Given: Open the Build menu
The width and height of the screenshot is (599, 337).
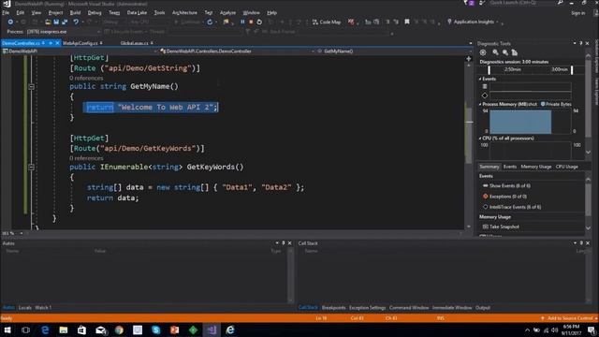Looking at the screenshot, I should point(75,12).
